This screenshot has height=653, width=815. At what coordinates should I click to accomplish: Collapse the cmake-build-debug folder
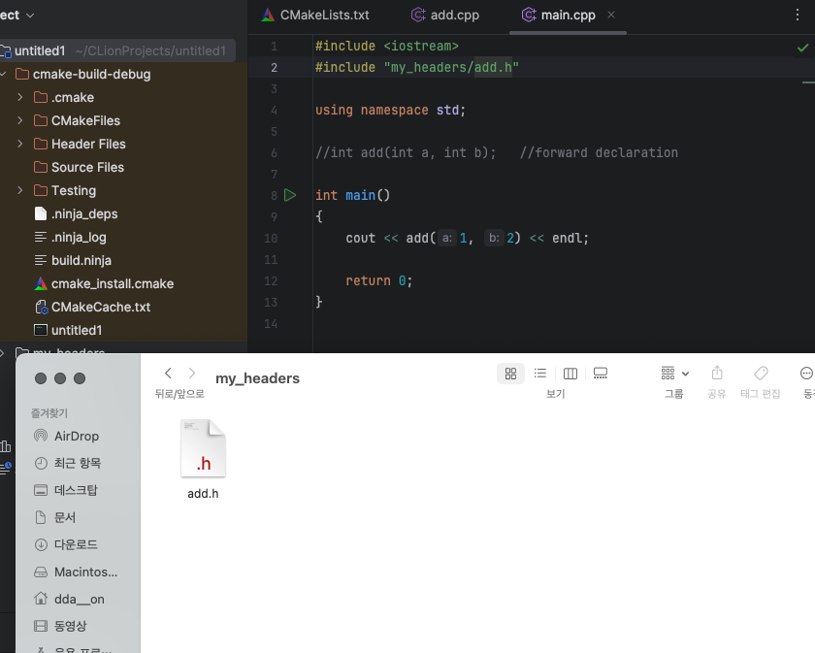tap(4, 75)
